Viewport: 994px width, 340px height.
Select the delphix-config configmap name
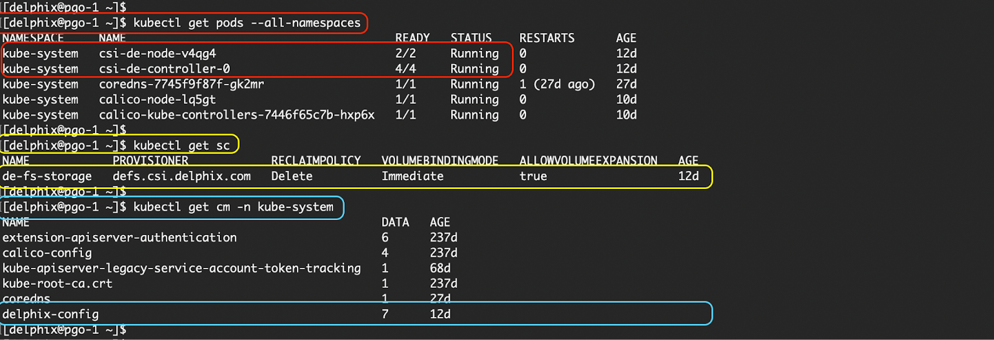(x=50, y=315)
